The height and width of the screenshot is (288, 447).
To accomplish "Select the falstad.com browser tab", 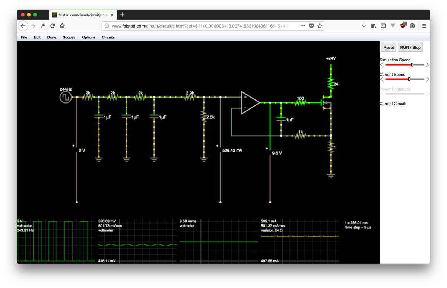I will (x=83, y=15).
